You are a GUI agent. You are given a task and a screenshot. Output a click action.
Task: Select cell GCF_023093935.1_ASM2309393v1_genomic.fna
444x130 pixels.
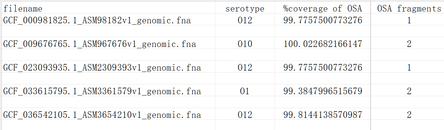(102, 68)
